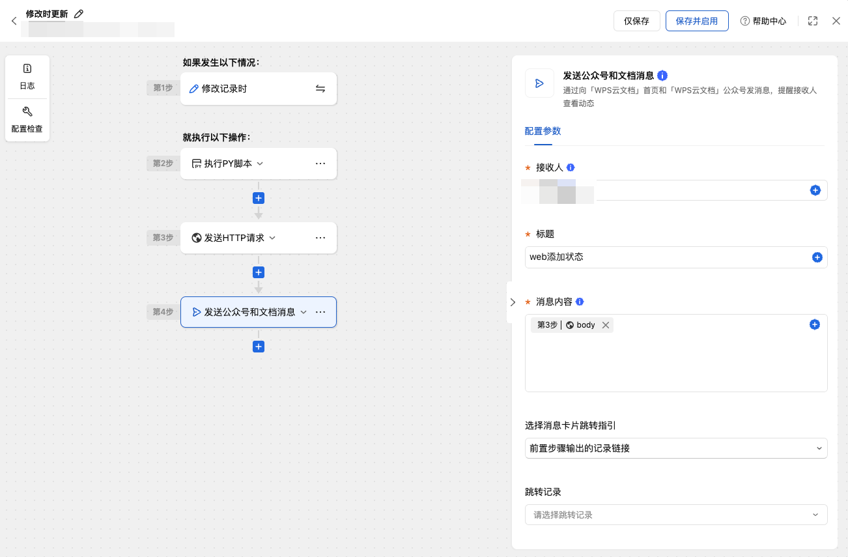Collapse the right configuration panel
The image size is (848, 557).
pos(513,302)
